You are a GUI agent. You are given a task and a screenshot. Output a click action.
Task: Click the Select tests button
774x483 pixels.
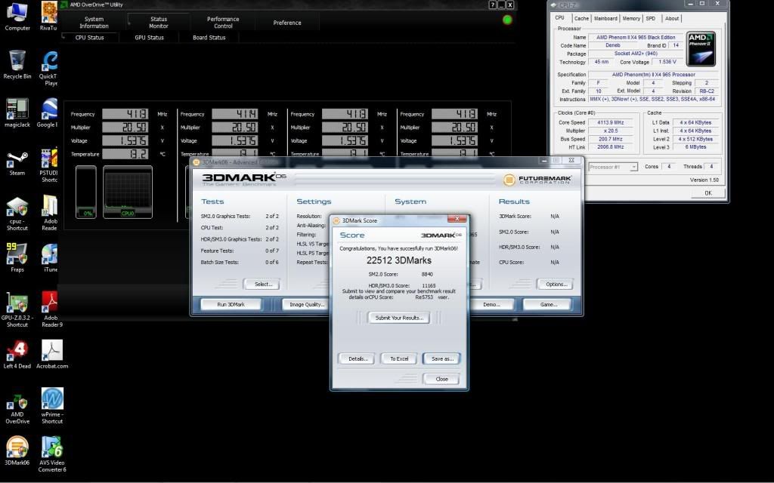(x=263, y=285)
